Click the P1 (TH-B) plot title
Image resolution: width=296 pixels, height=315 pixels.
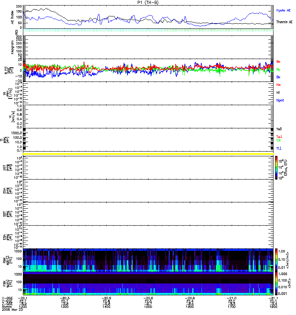coord(148,2)
